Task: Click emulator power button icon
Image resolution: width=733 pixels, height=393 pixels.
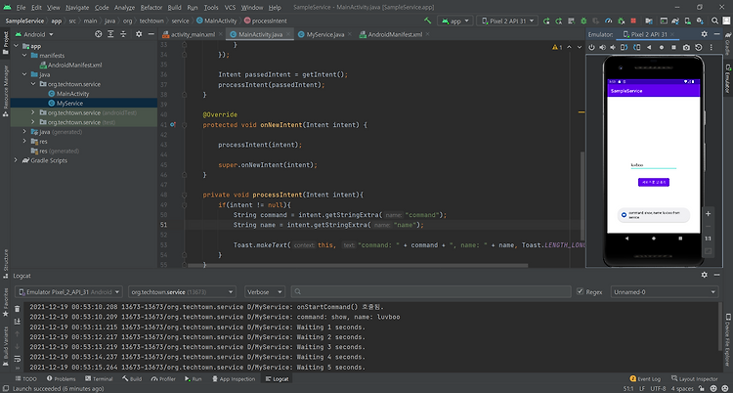Action: click(x=591, y=47)
